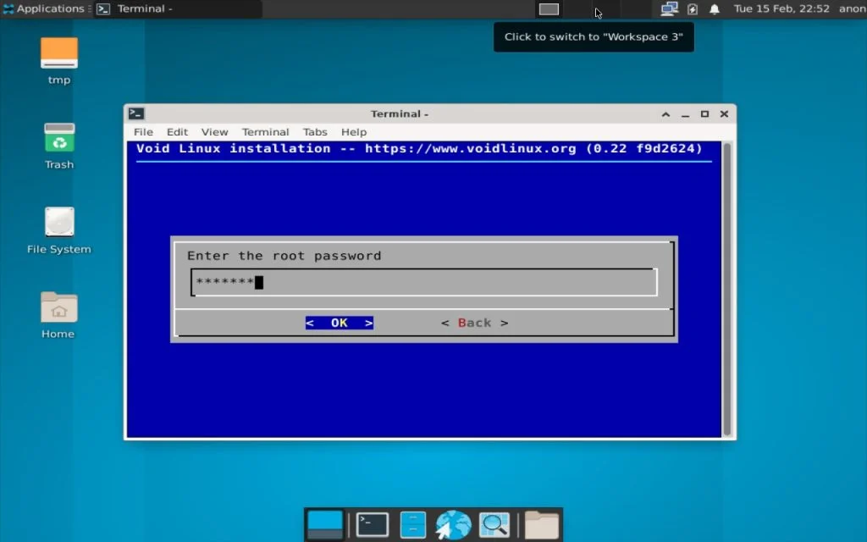
Task: Open the Terminal menu in the window
Action: (265, 132)
